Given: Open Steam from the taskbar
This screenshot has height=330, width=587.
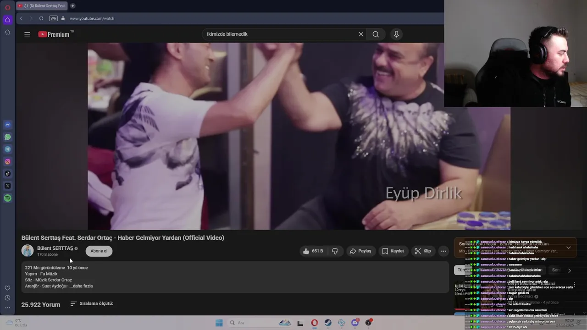Looking at the screenshot, I should coord(328,323).
